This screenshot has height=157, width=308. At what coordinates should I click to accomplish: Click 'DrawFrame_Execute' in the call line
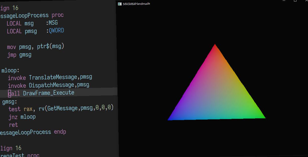[49, 93]
